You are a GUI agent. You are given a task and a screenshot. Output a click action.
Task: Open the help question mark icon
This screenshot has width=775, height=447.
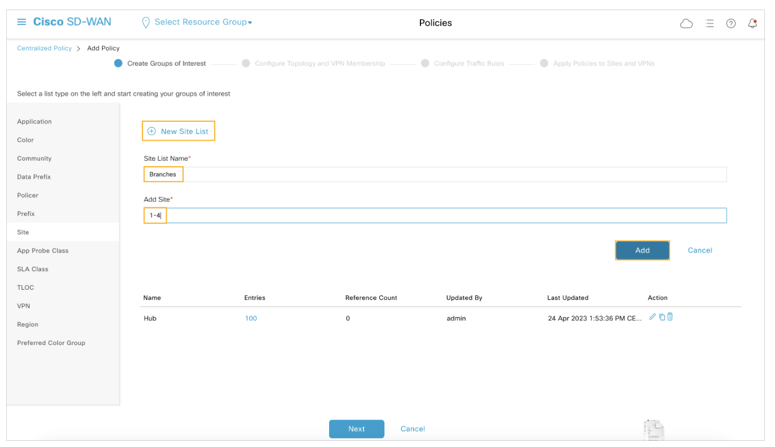point(731,23)
